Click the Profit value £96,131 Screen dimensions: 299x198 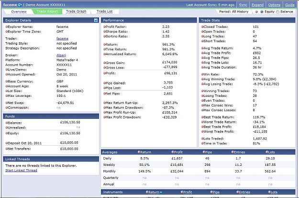[x=170, y=73]
